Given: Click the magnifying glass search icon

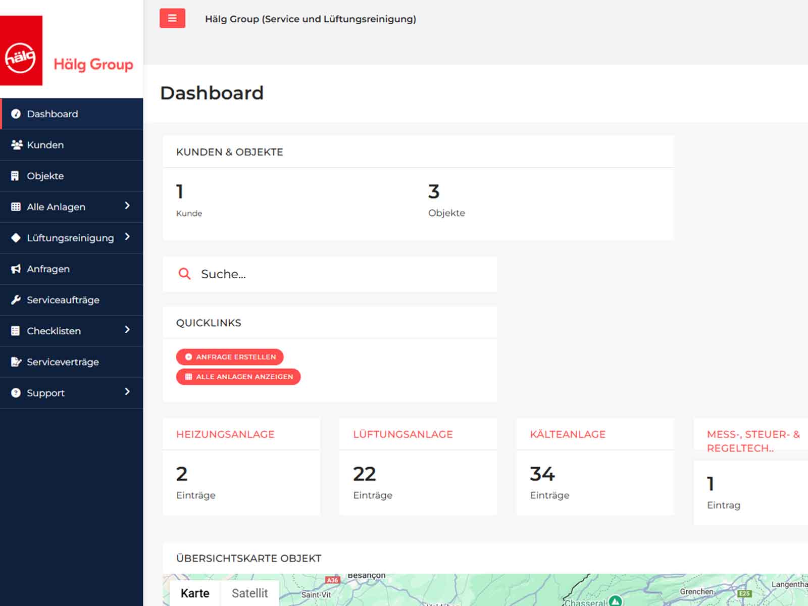Looking at the screenshot, I should (x=185, y=274).
